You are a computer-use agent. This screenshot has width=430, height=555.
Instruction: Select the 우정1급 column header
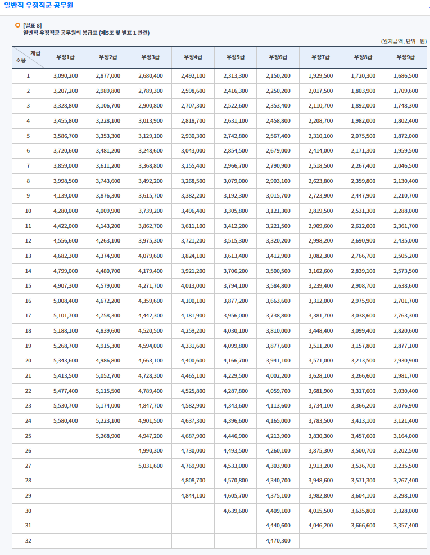65,57
